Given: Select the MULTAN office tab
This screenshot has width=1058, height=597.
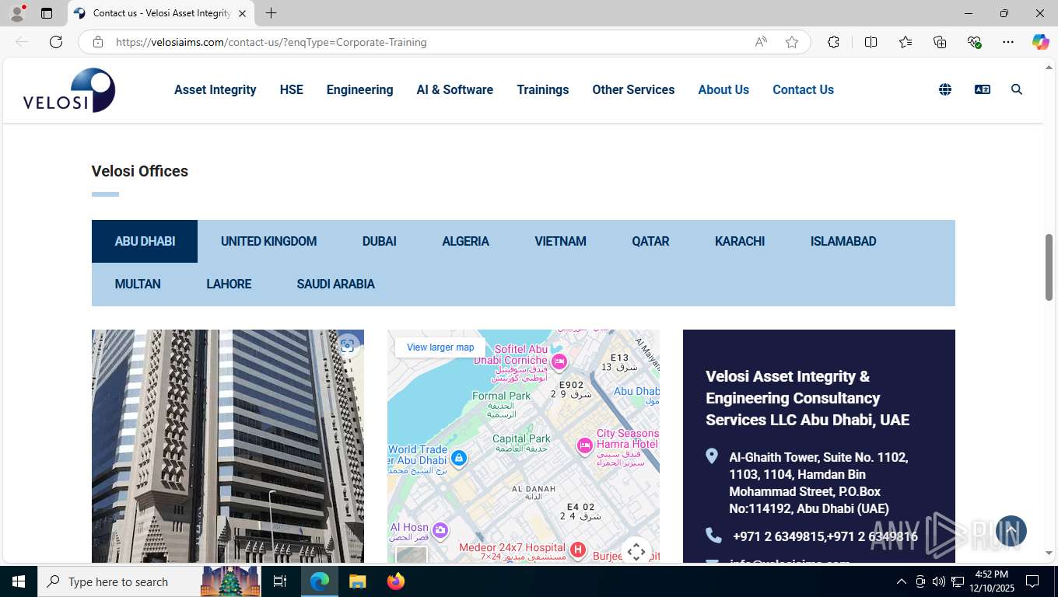Looking at the screenshot, I should pyautogui.click(x=138, y=284).
